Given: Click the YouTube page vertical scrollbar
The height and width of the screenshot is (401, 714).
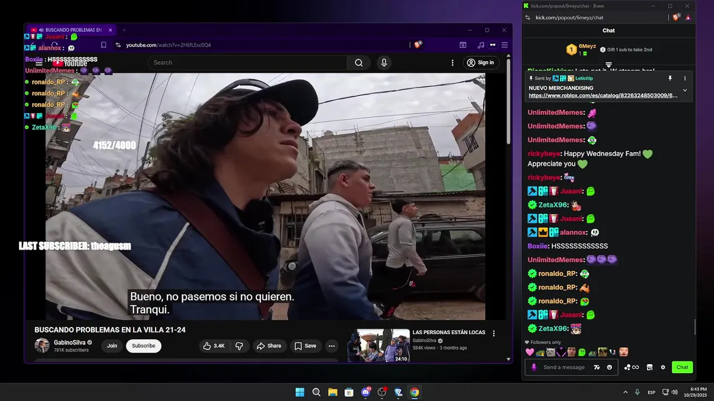Looking at the screenshot, I should (508, 100).
